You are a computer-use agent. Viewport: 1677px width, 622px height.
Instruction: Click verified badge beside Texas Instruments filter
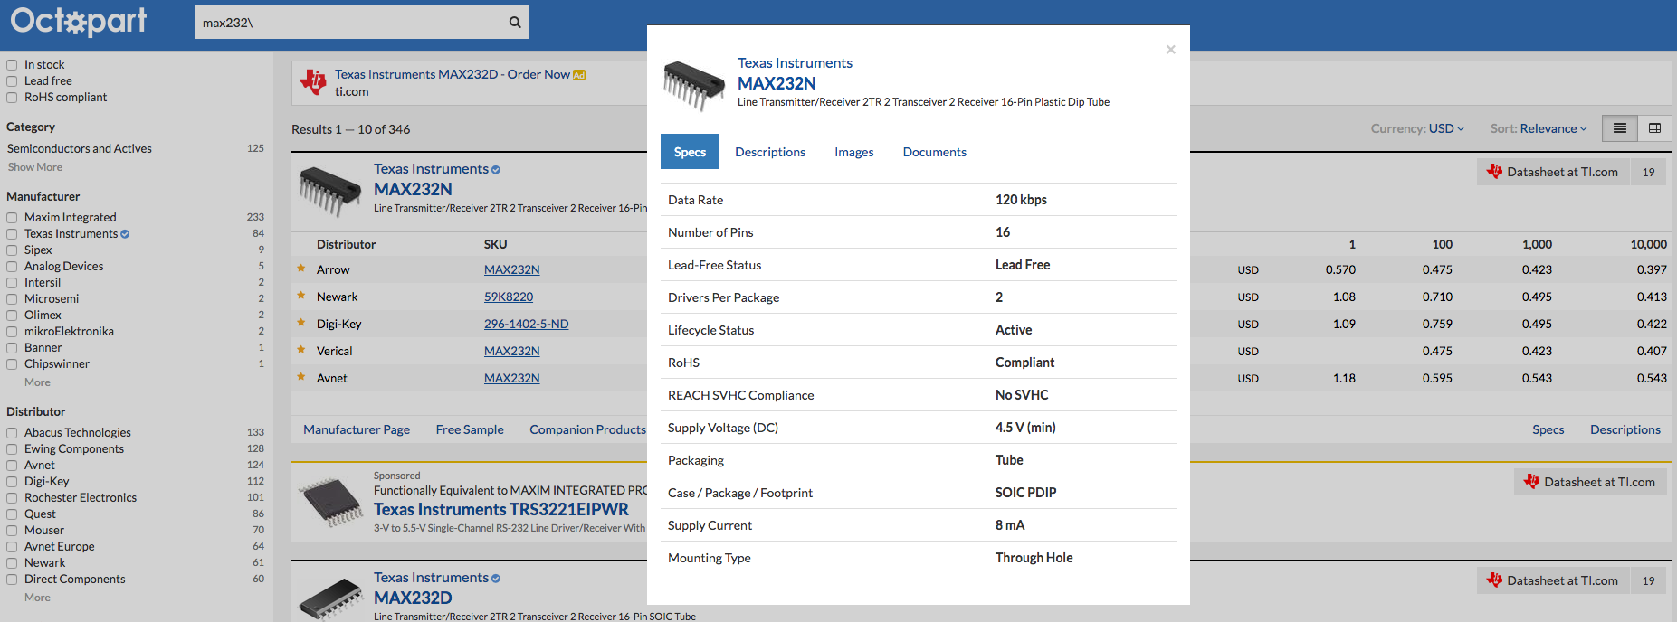click(125, 234)
